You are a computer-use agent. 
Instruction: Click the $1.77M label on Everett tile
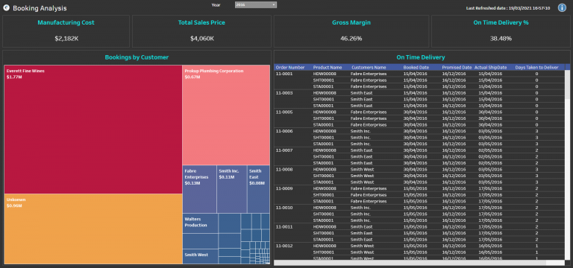pos(14,77)
